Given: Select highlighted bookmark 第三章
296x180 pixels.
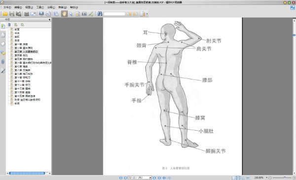Looking at the screenshot, I should pyautogui.click(x=26, y=51).
